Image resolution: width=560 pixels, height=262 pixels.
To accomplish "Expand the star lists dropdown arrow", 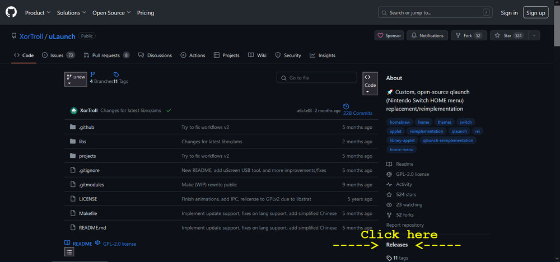I will (534, 36).
